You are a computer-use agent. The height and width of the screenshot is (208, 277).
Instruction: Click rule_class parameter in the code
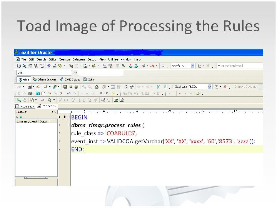tap(83, 133)
